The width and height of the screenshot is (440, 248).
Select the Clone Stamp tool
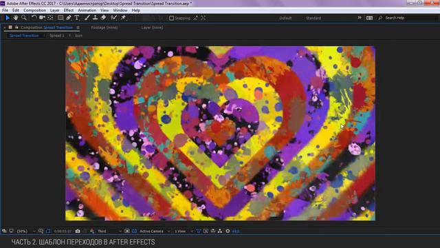[95, 18]
